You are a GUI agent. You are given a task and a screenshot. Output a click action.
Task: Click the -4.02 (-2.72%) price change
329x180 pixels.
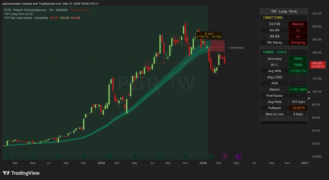[80, 10]
